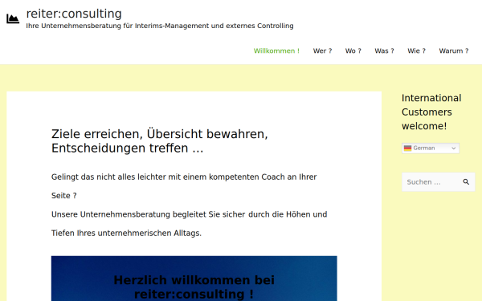Viewport: 482px width, 301px height.
Task: Open the Warum ? menu item
Action: 454,51
